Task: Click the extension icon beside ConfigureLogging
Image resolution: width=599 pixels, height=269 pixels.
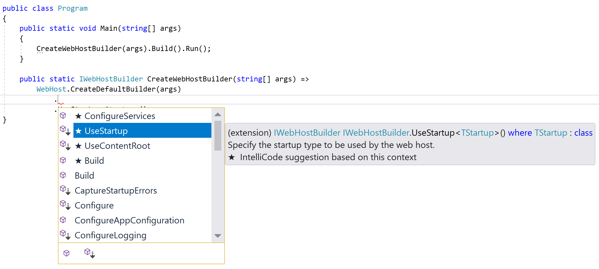Action: coord(65,235)
